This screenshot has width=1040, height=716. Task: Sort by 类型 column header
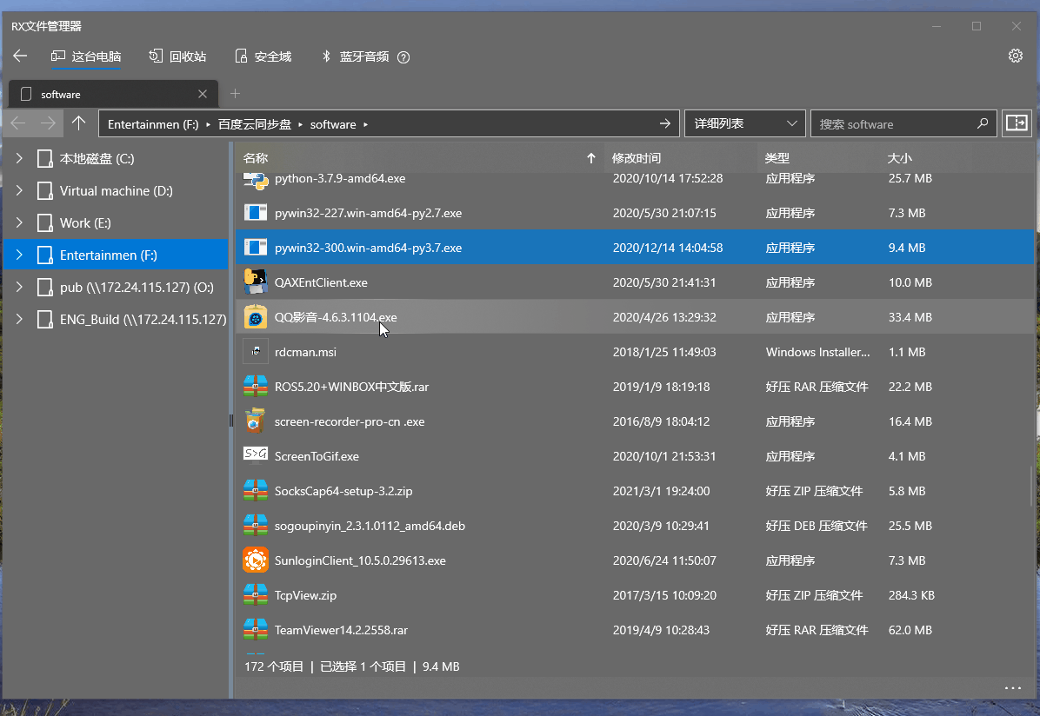(x=777, y=158)
